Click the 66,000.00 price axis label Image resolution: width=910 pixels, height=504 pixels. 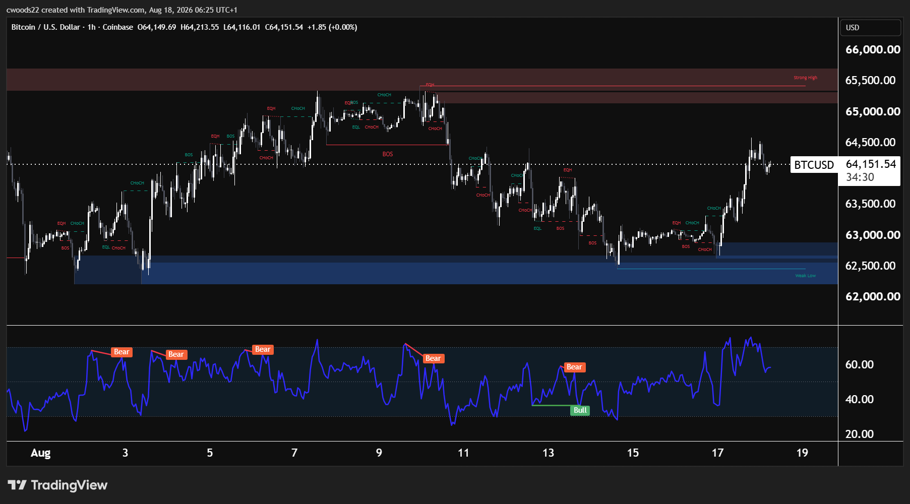[873, 49]
